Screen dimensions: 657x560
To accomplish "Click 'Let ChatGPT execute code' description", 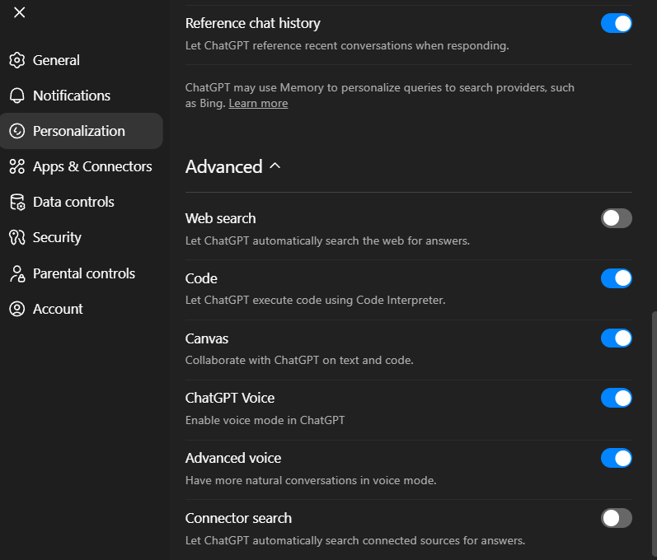I will (x=315, y=300).
